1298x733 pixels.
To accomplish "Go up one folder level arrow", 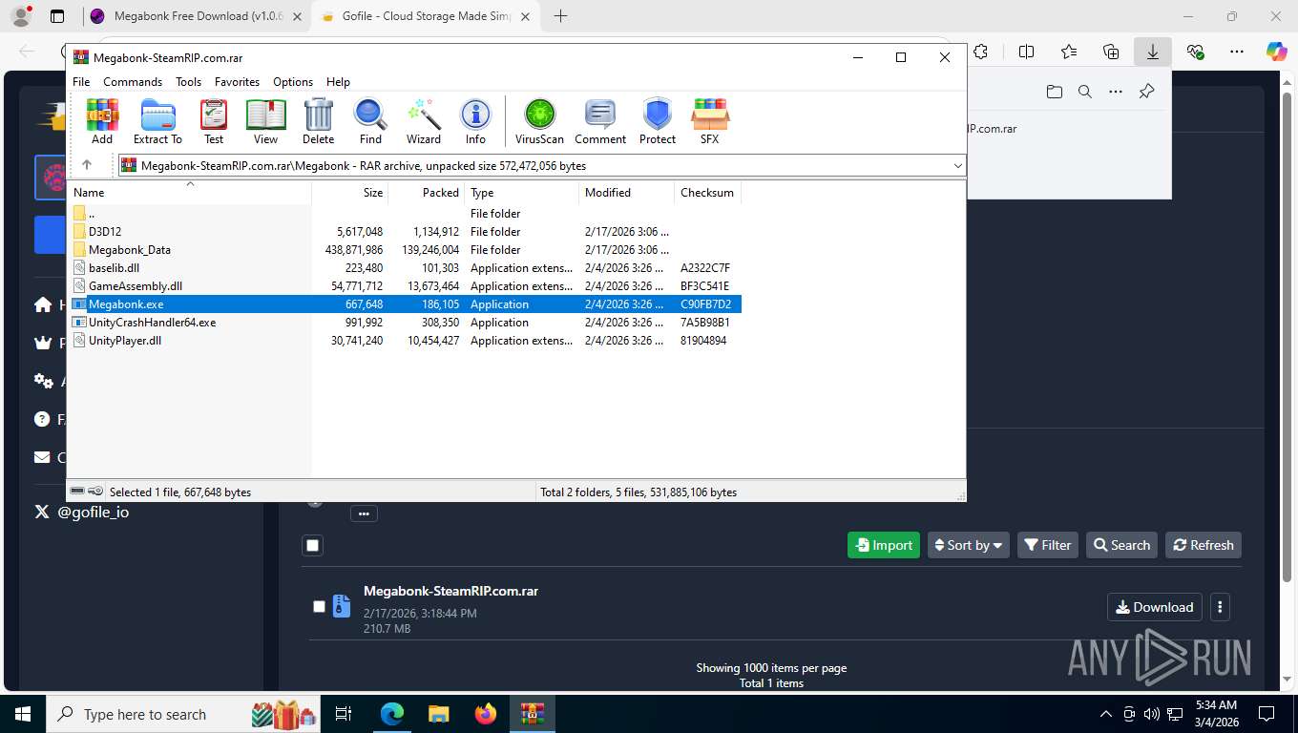I will click(87, 165).
